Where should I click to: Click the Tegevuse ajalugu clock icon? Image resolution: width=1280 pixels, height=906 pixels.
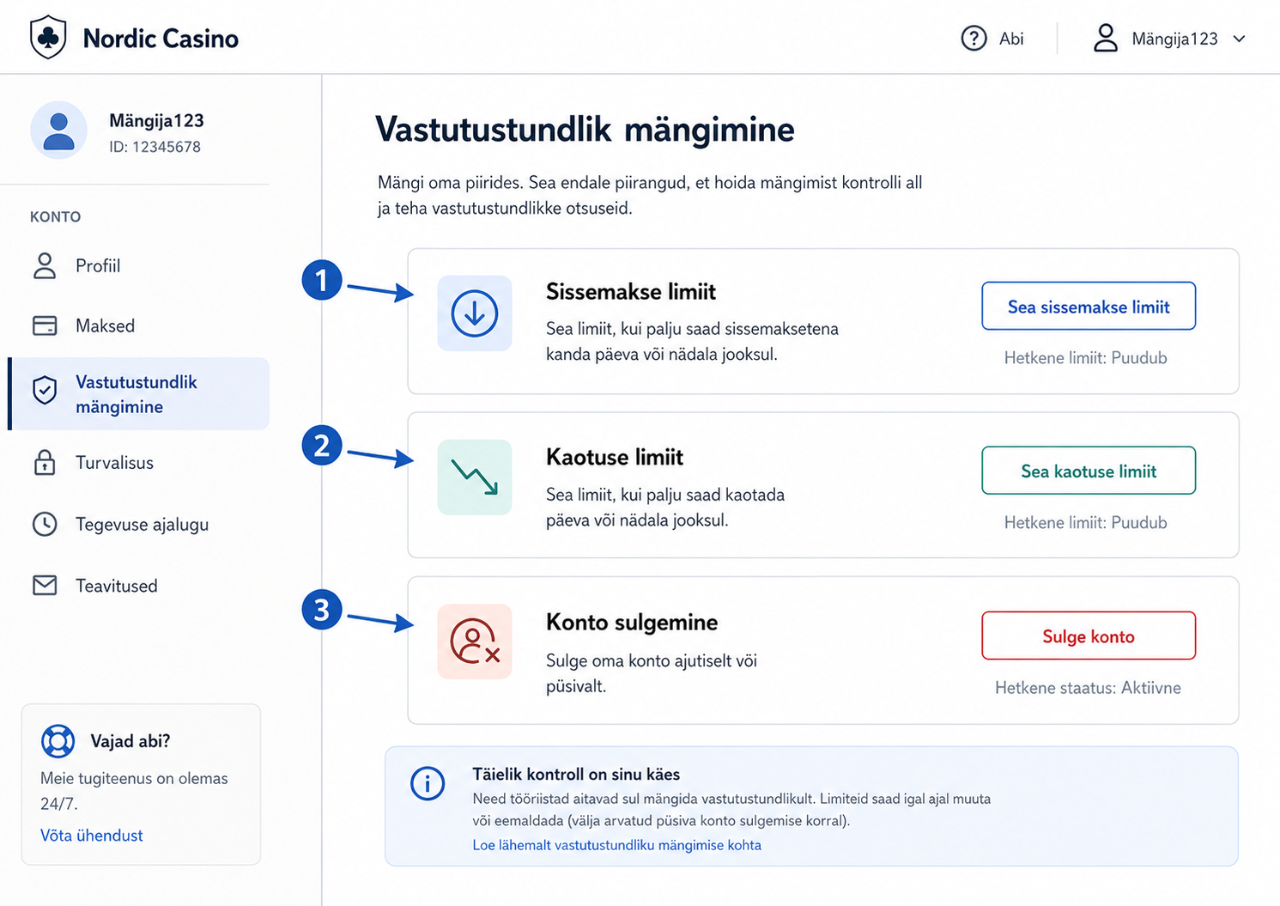click(45, 524)
